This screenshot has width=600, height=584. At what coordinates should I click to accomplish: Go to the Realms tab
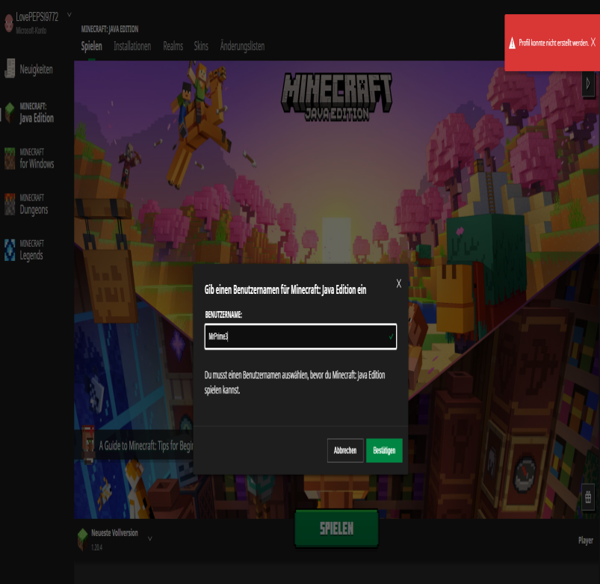(173, 46)
